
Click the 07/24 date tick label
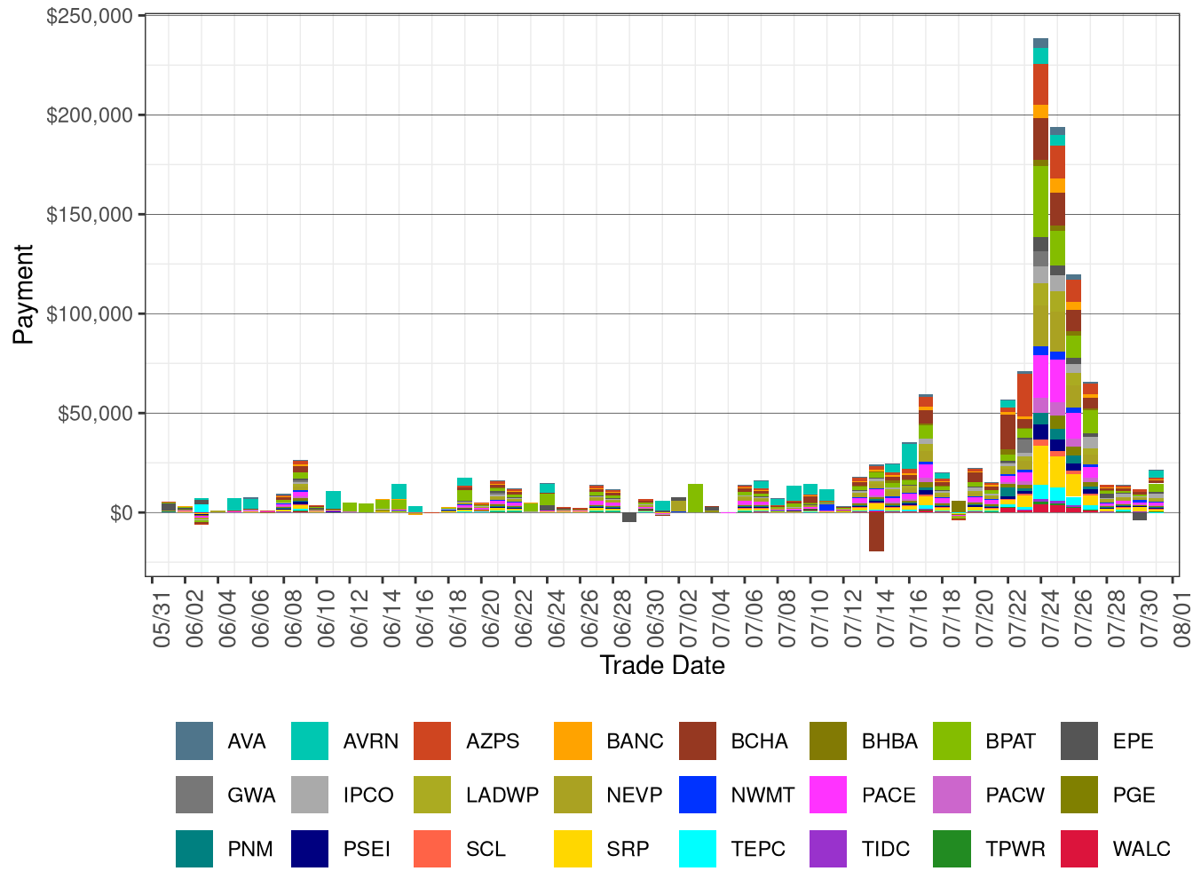pyautogui.click(x=1051, y=618)
